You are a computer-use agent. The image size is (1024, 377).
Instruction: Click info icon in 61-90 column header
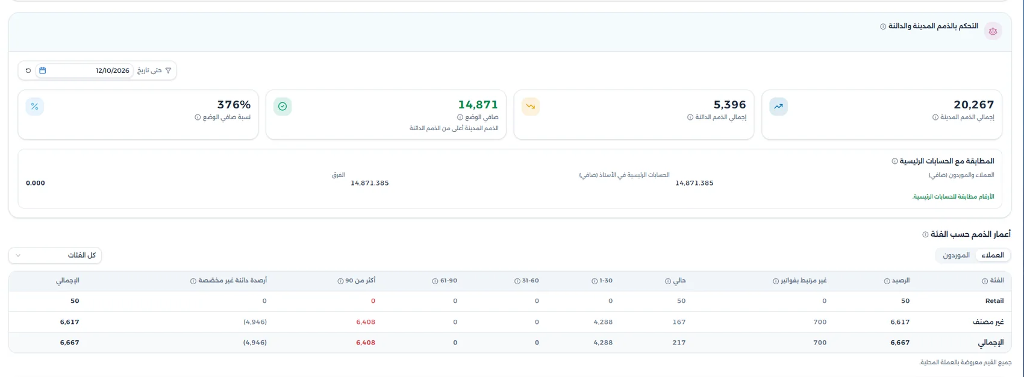435,281
